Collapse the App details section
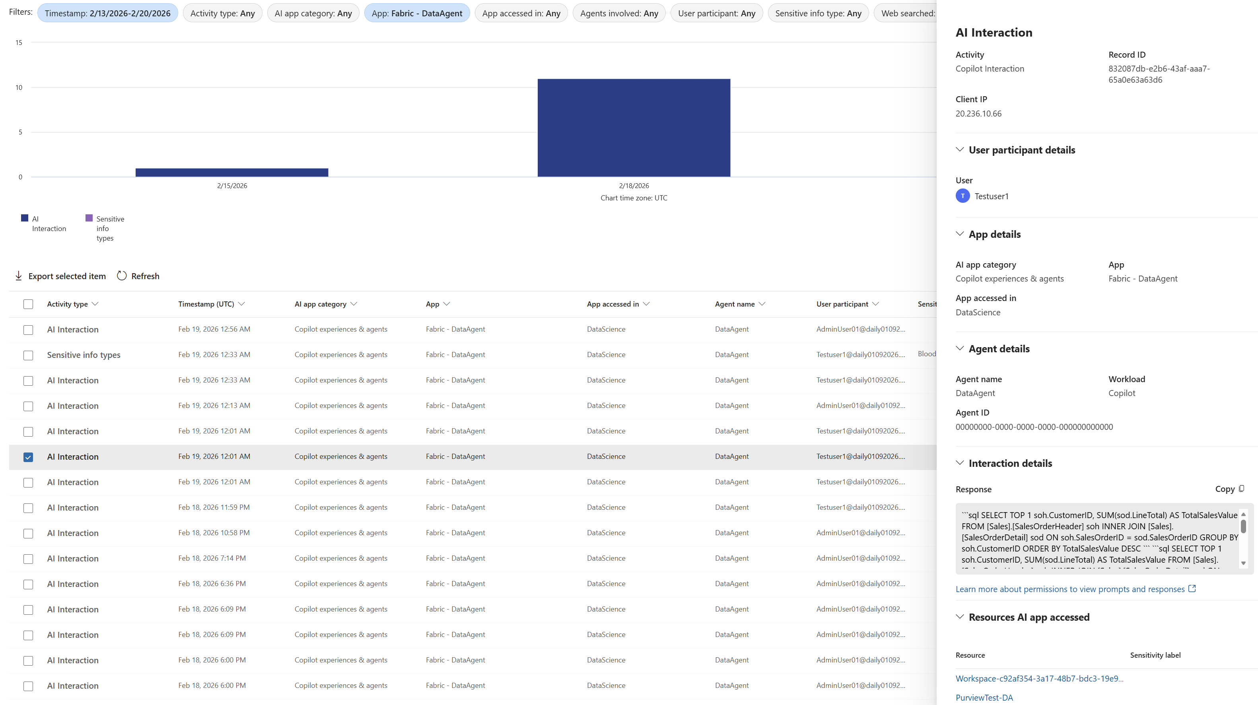Image resolution: width=1258 pixels, height=705 pixels. click(x=960, y=234)
